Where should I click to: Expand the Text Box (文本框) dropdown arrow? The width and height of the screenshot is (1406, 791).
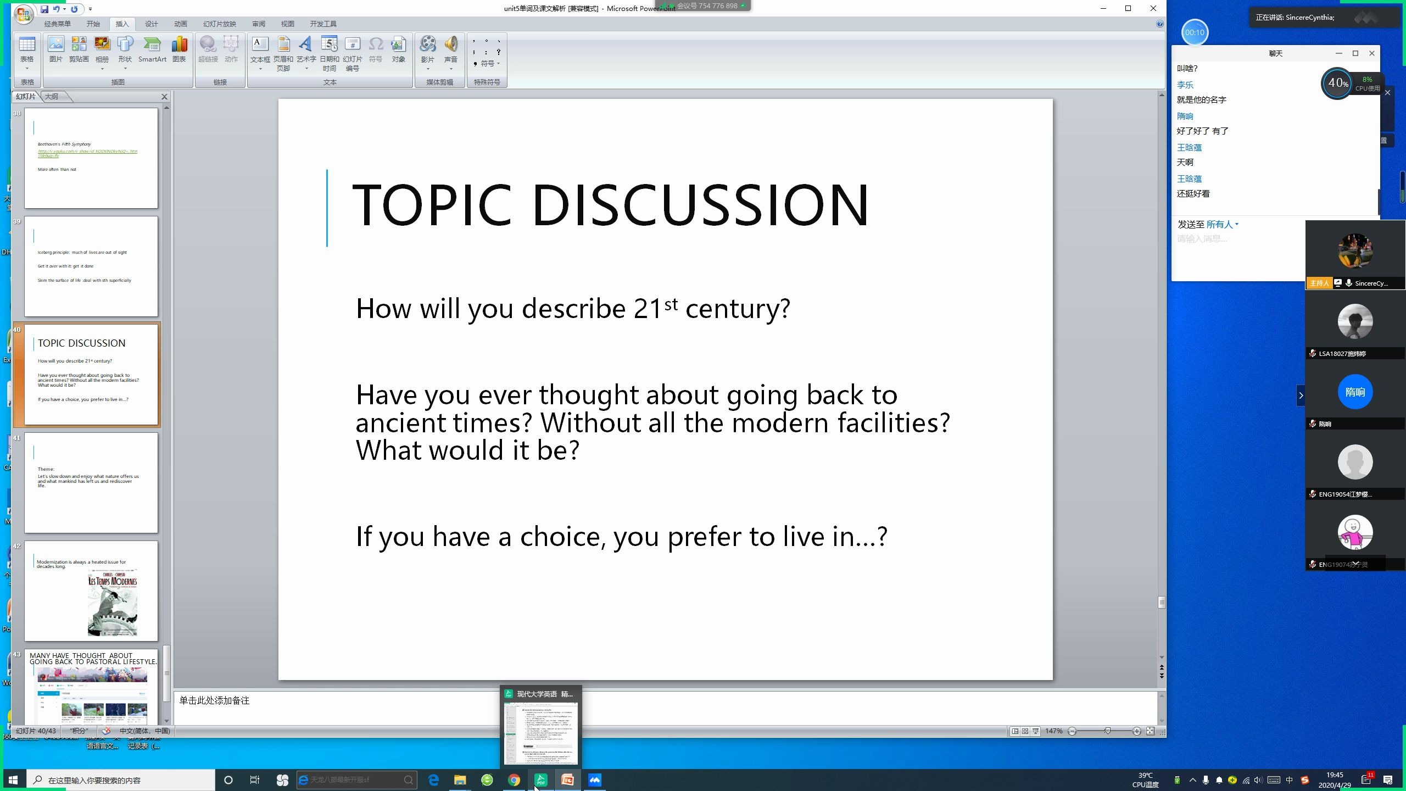pos(260,69)
